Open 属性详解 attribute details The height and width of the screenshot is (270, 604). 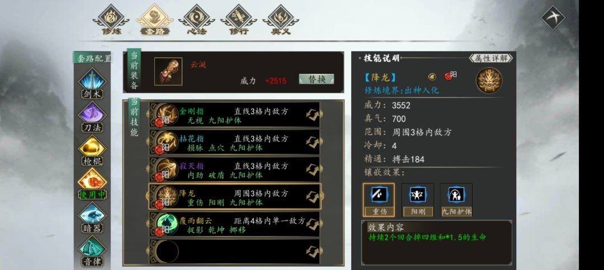[x=491, y=59]
